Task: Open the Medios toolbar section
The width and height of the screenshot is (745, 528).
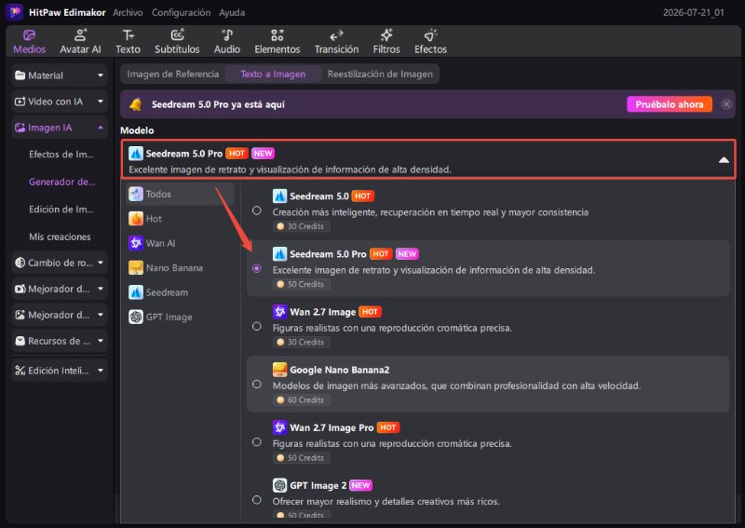Action: [x=29, y=42]
